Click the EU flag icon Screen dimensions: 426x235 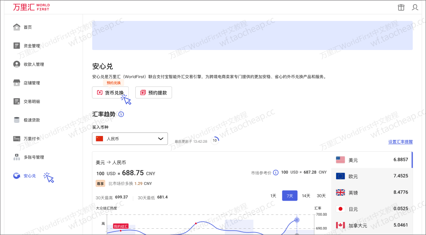click(340, 176)
